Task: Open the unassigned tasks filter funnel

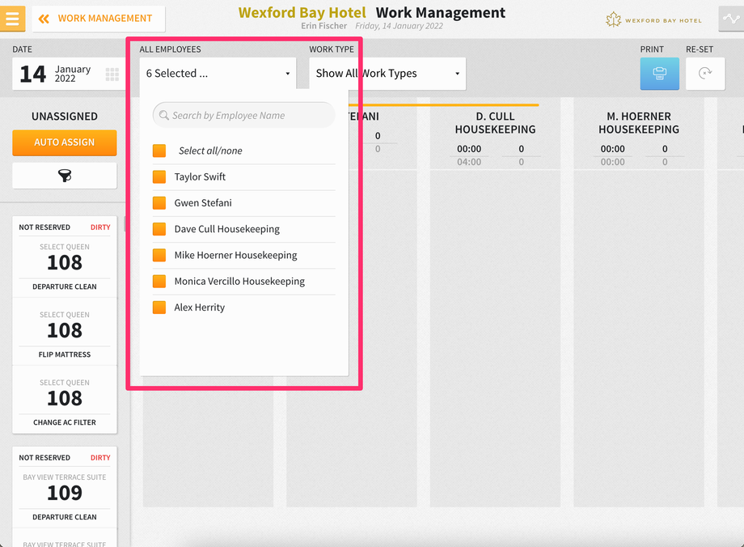Action: (x=65, y=176)
